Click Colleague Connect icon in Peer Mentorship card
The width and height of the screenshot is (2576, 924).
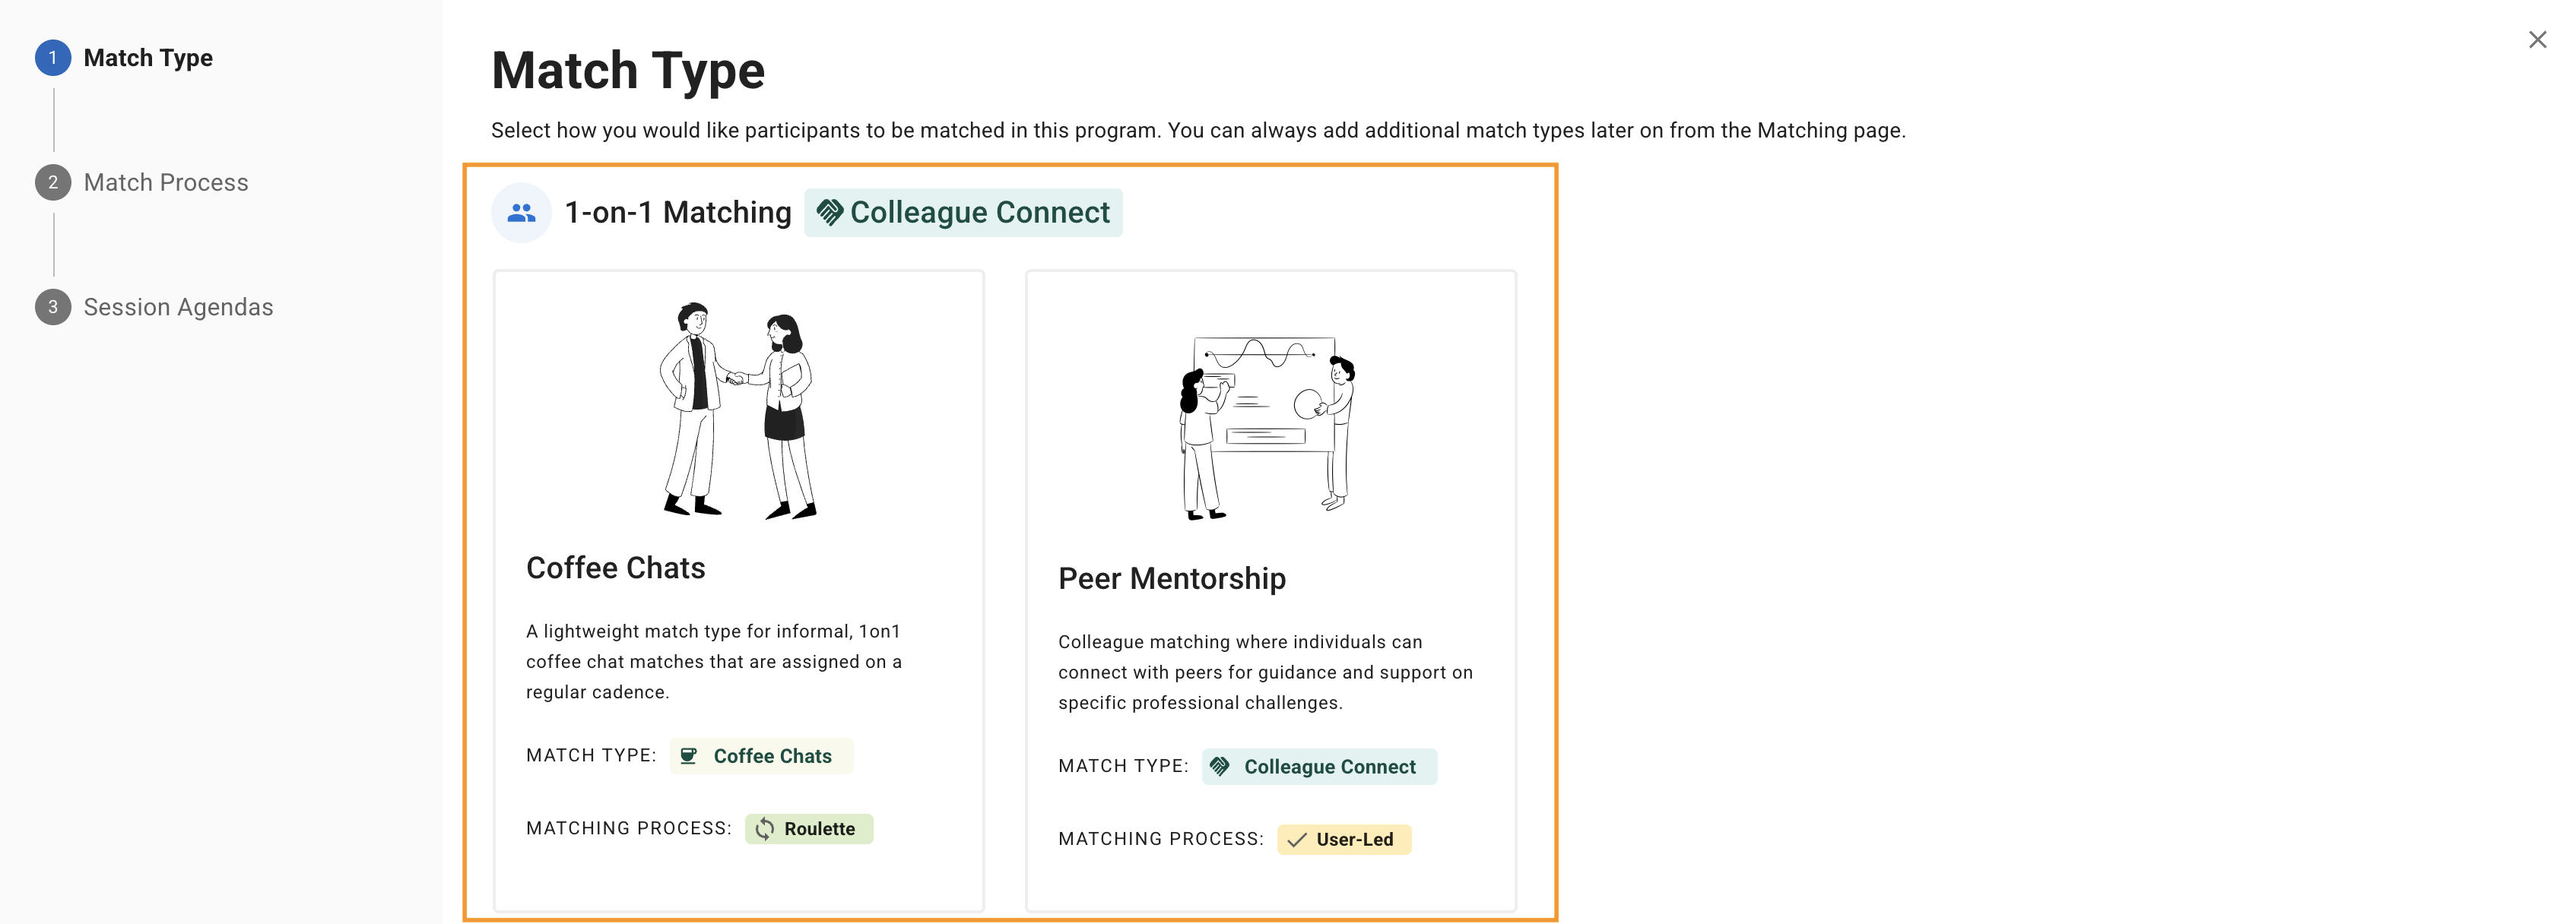(1220, 767)
